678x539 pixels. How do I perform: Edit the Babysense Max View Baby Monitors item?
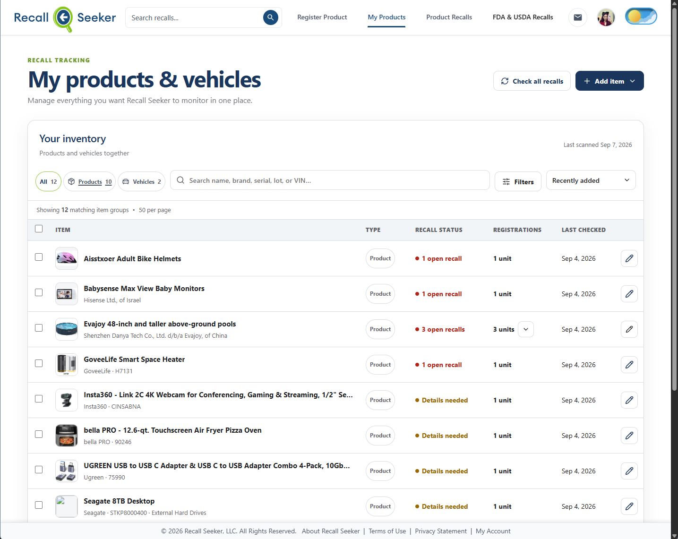tap(629, 294)
